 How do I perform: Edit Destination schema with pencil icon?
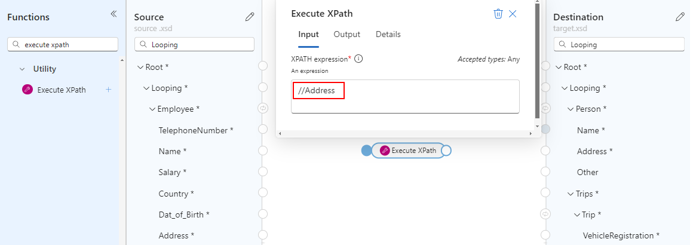coord(680,17)
